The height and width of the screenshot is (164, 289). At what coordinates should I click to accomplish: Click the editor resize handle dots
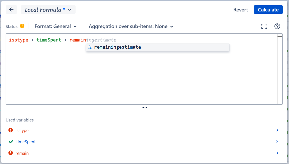click(144, 107)
